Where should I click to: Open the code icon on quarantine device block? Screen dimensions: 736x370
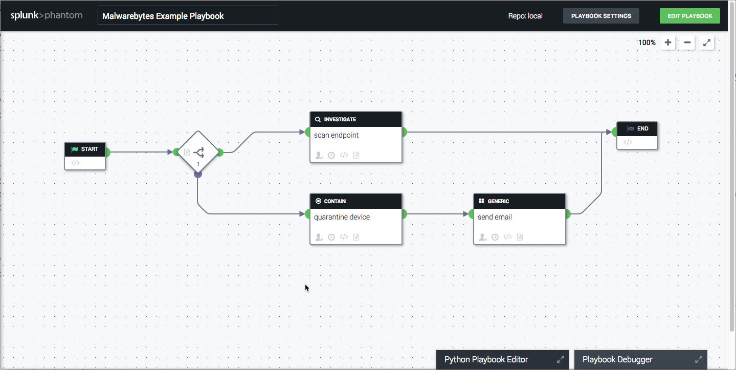tap(344, 237)
